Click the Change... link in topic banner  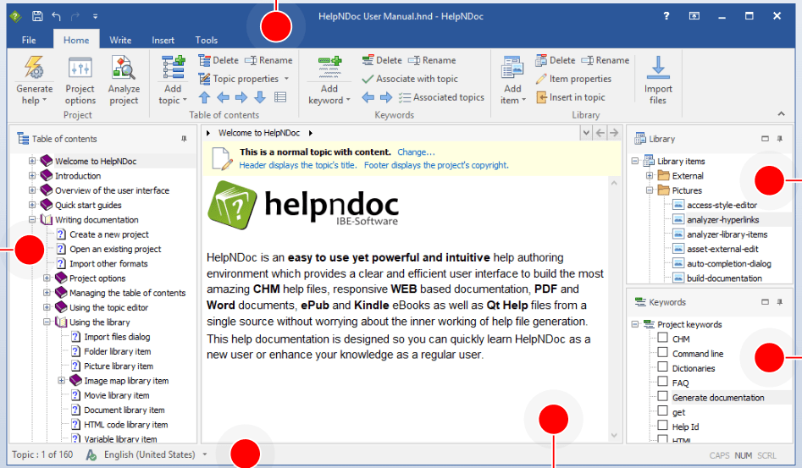tap(416, 152)
